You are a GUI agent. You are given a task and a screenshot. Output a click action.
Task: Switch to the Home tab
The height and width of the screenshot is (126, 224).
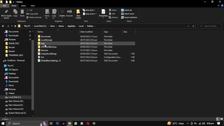coord(14,6)
